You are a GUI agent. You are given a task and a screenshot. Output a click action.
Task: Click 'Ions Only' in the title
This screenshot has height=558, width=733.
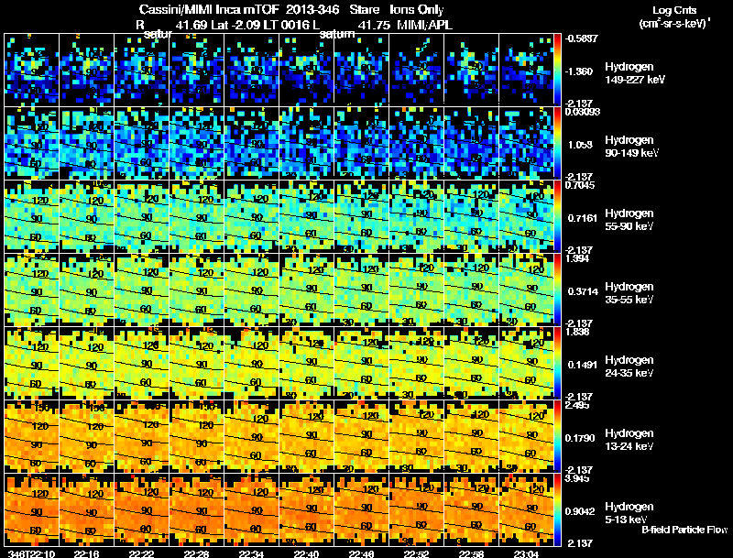pyautogui.click(x=417, y=9)
